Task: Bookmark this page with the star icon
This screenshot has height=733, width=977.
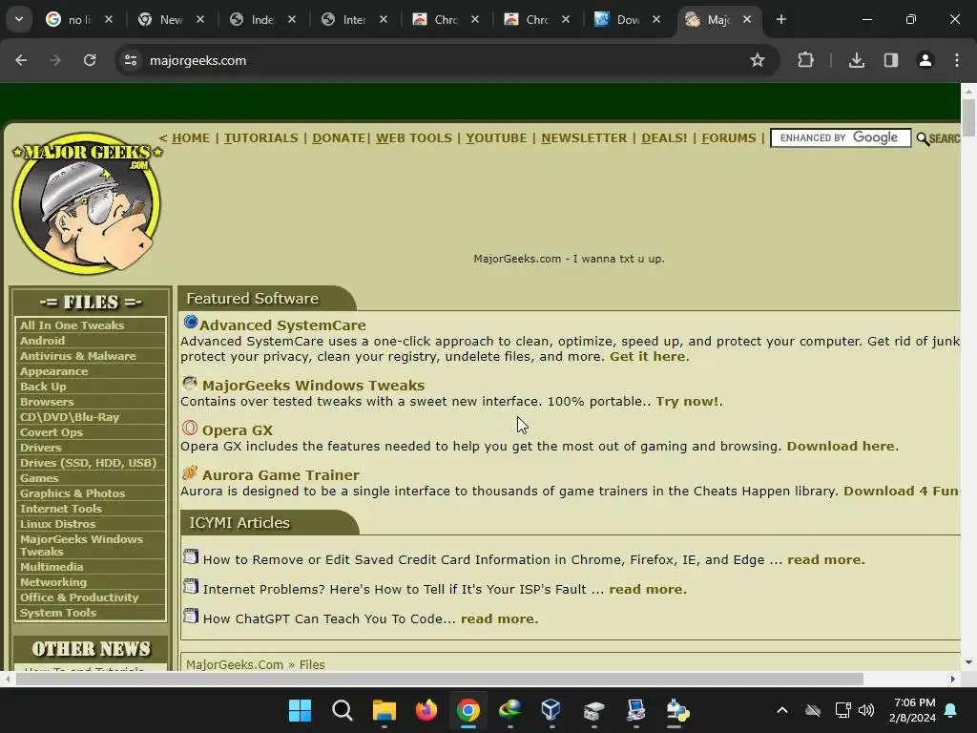Action: tap(757, 60)
